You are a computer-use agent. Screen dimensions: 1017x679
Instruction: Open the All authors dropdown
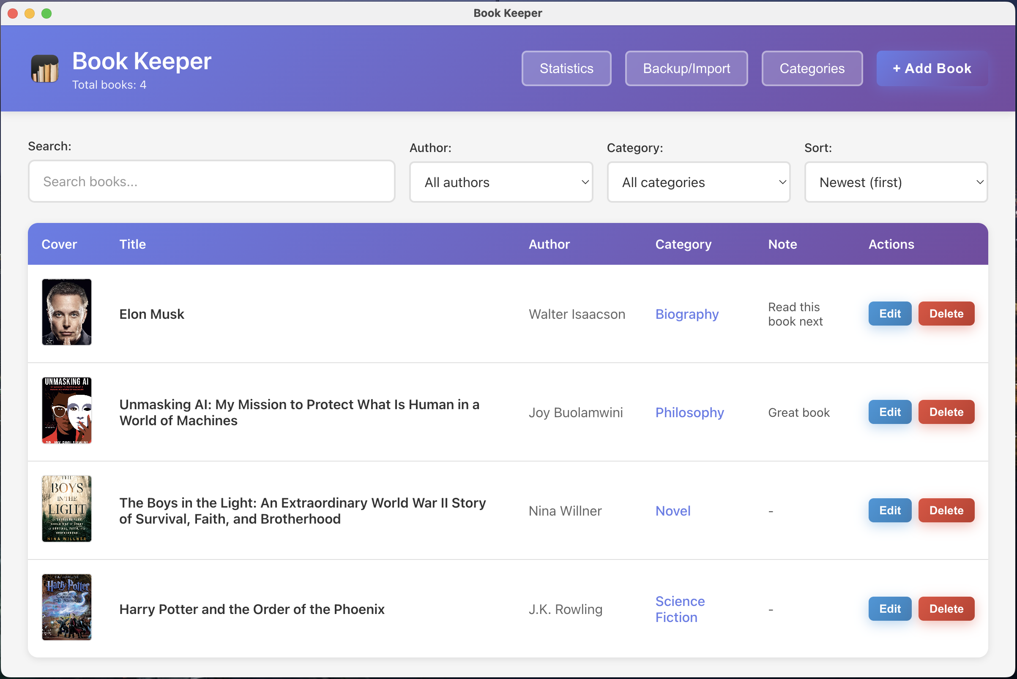501,182
